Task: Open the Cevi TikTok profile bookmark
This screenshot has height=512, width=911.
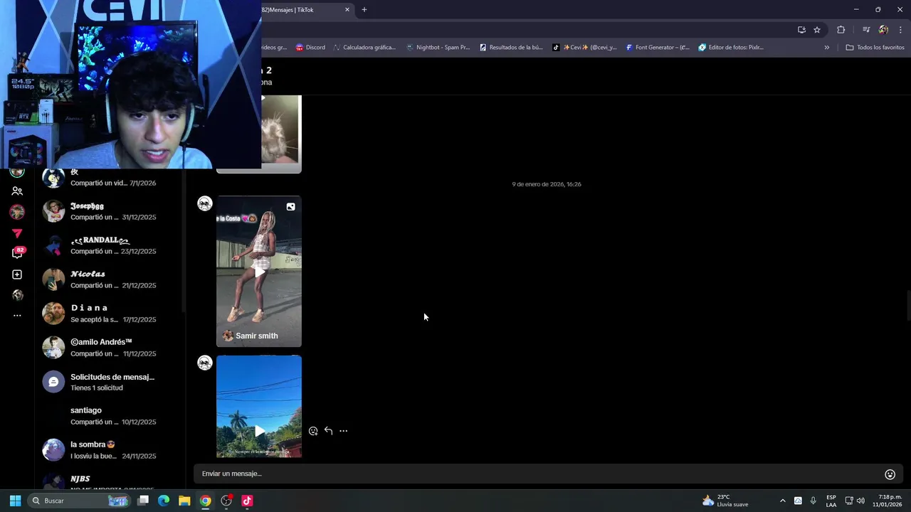Action: point(584,48)
